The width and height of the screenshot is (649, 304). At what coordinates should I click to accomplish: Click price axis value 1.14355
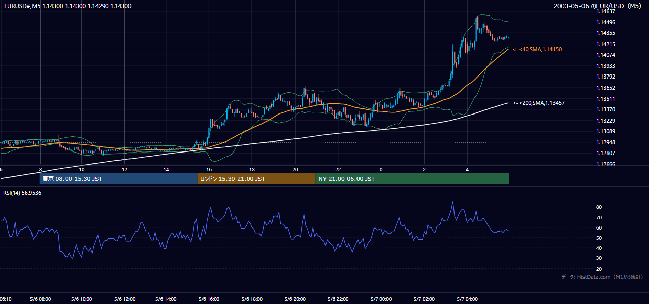click(x=606, y=33)
